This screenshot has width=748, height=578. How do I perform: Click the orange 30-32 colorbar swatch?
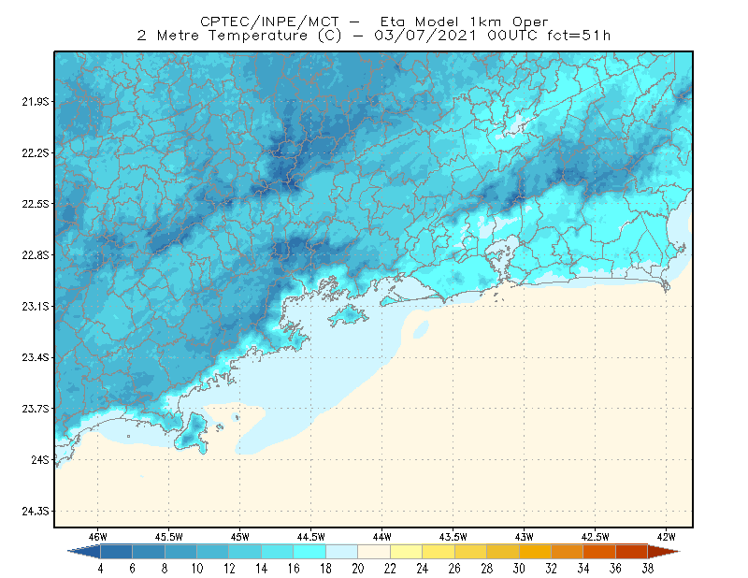(535, 552)
